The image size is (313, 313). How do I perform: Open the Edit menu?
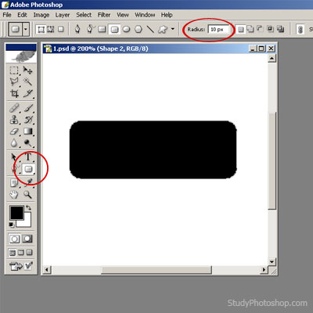coord(22,15)
